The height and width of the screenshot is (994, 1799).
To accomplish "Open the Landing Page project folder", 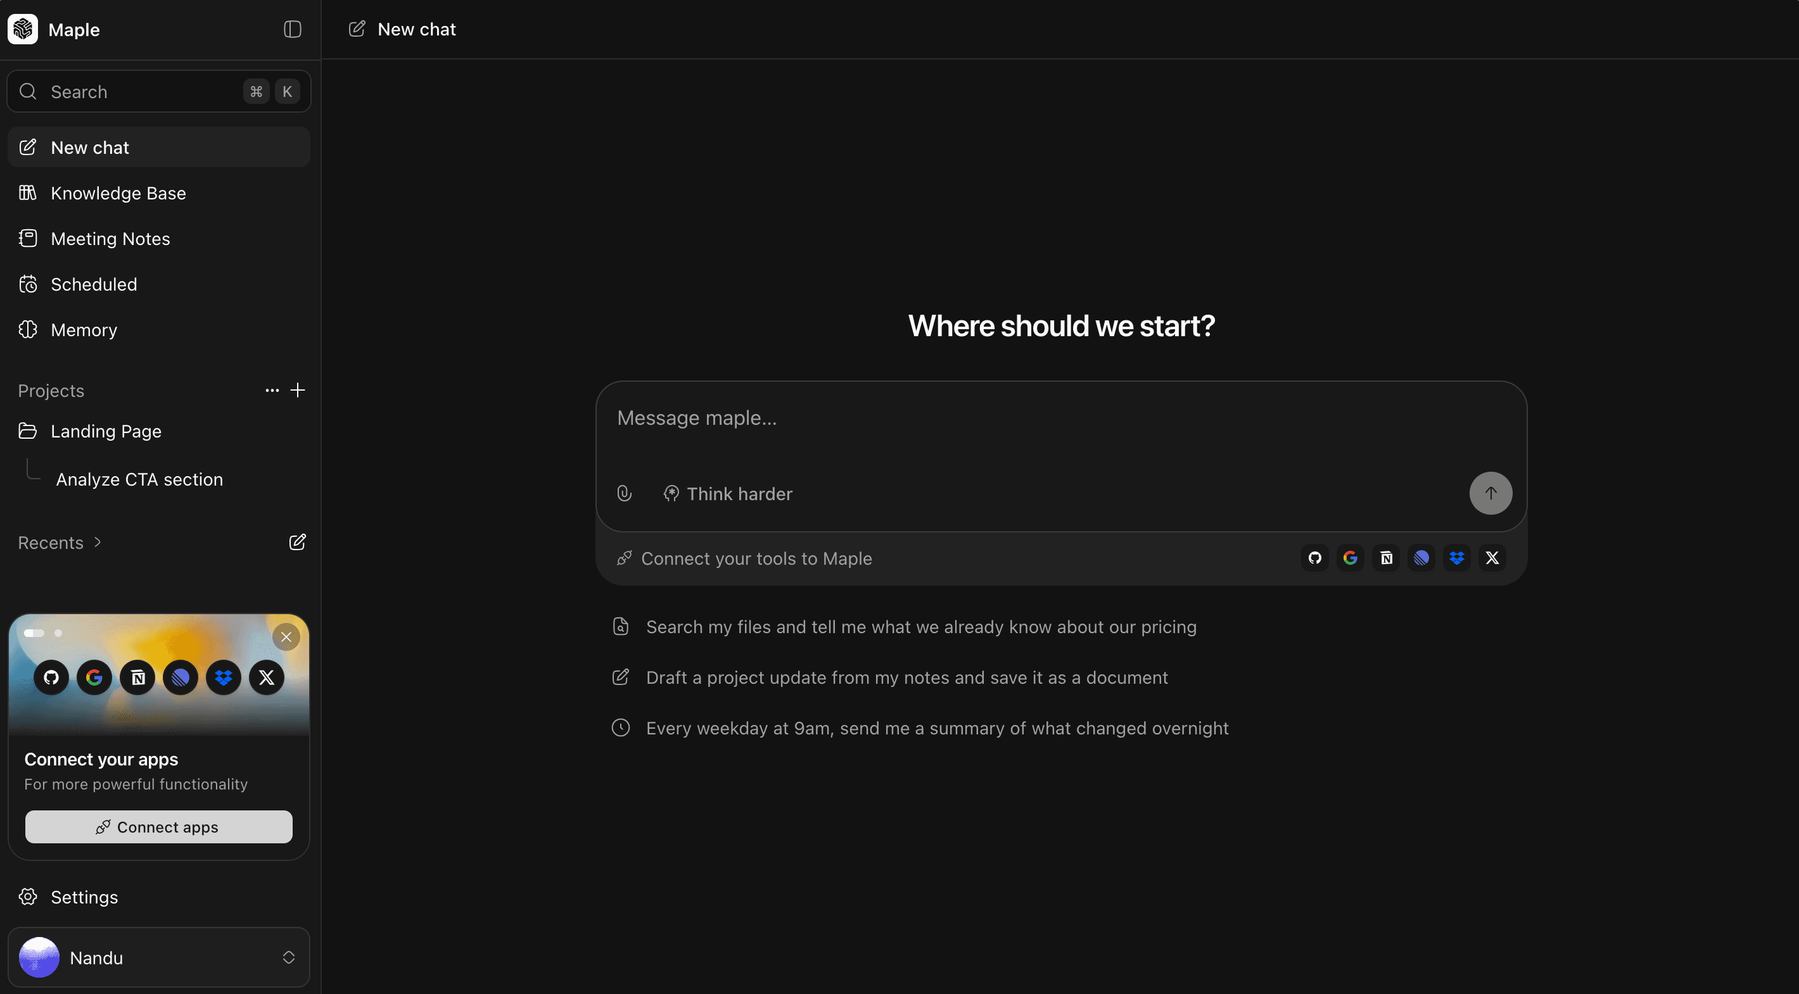I will click(x=158, y=431).
